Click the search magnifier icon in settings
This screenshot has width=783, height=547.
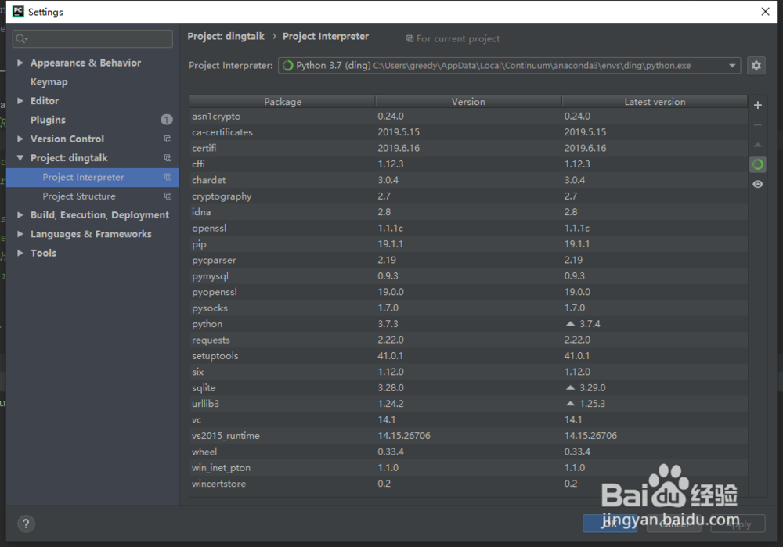21,39
